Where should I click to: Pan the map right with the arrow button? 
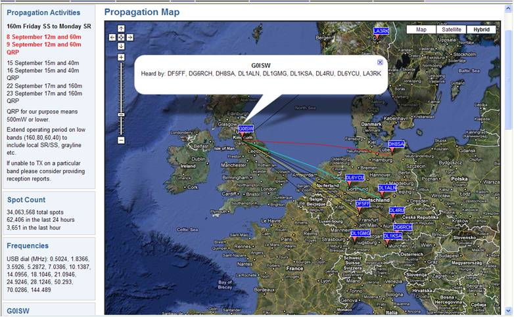tap(129, 37)
